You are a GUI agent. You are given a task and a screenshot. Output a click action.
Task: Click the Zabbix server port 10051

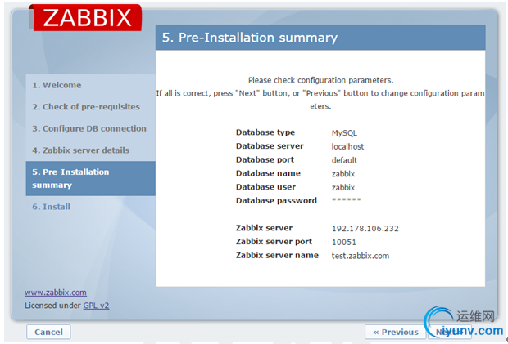pos(344,242)
